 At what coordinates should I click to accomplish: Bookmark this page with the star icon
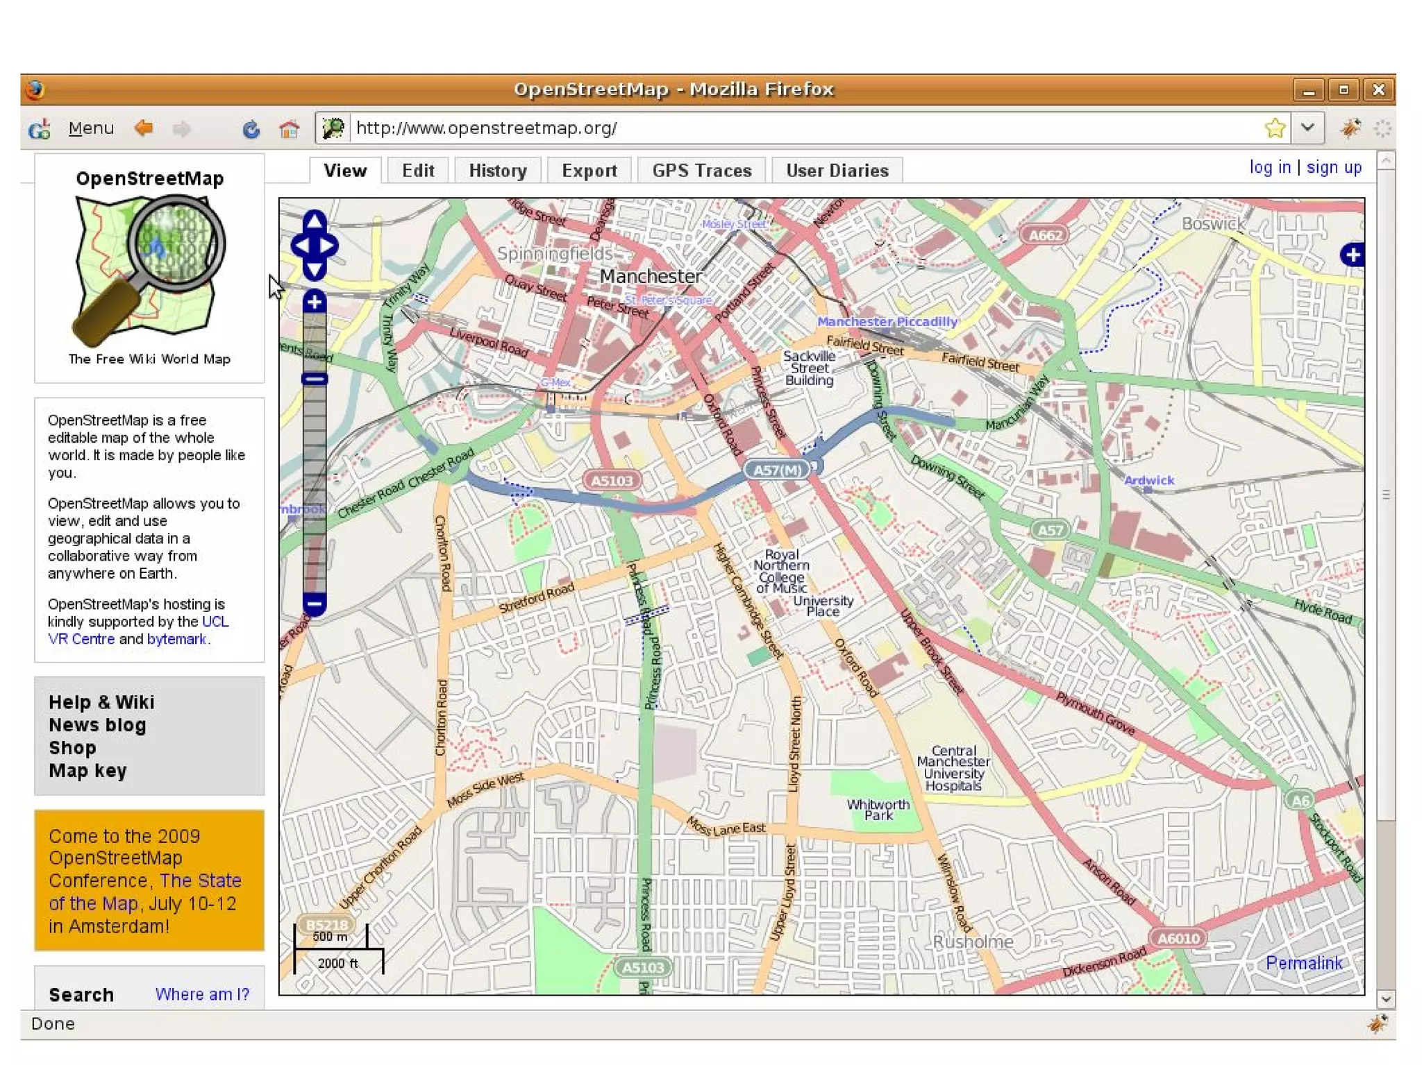click(1274, 128)
